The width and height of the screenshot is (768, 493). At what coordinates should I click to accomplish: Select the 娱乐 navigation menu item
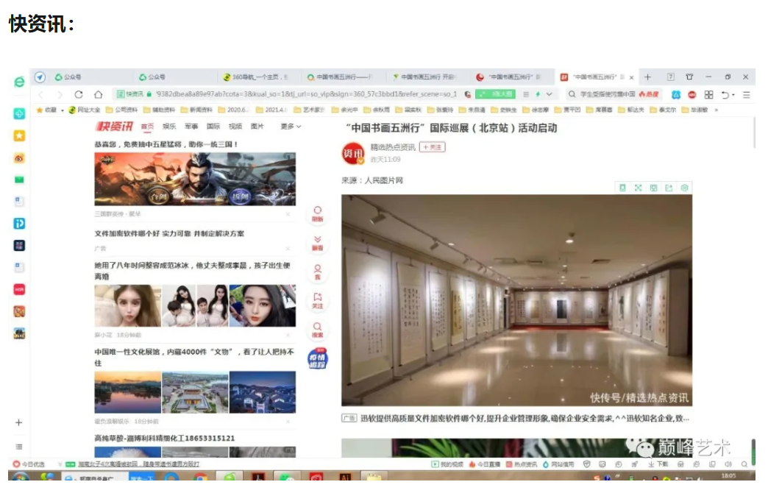pyautogui.click(x=169, y=127)
